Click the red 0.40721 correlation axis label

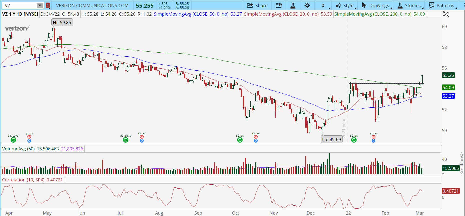tap(451, 191)
